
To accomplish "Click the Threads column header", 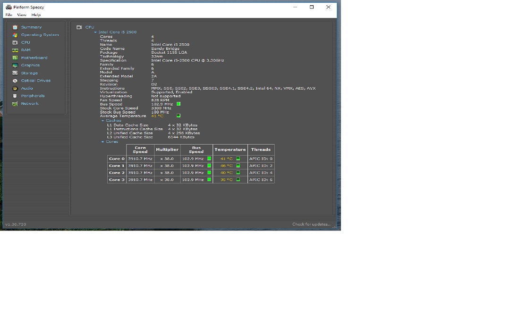I will click(261, 150).
